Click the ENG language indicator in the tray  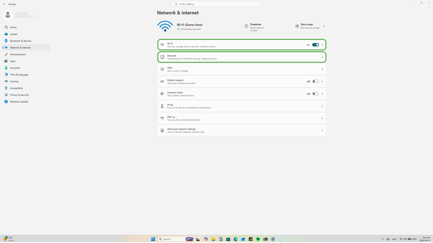[395, 239]
